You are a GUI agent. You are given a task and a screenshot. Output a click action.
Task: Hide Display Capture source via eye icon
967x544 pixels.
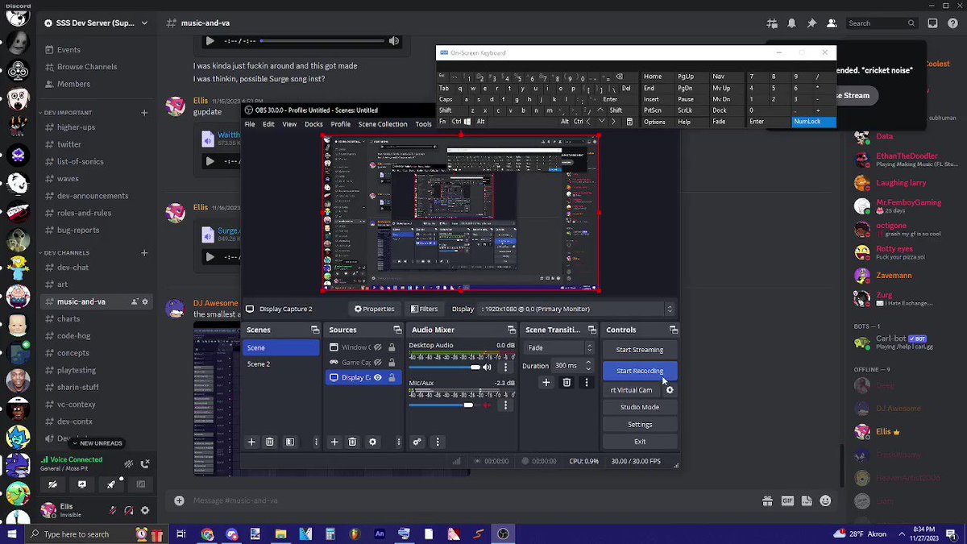(377, 377)
